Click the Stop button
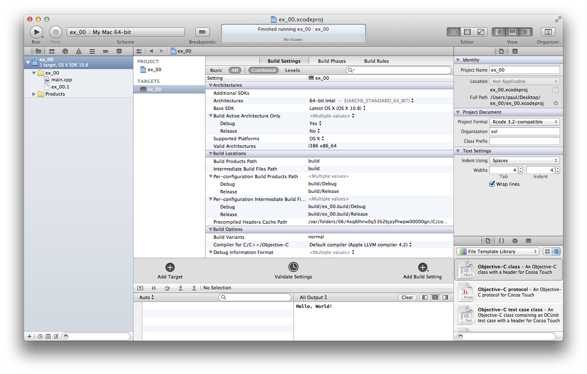The height and width of the screenshot is (374, 587). (x=56, y=32)
